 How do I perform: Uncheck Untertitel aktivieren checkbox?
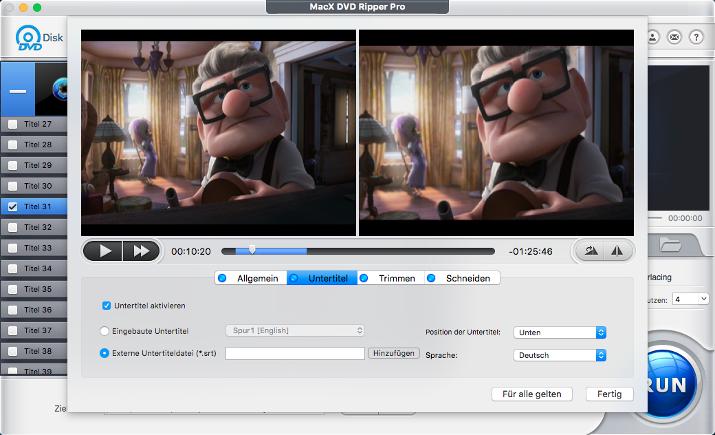tap(107, 306)
